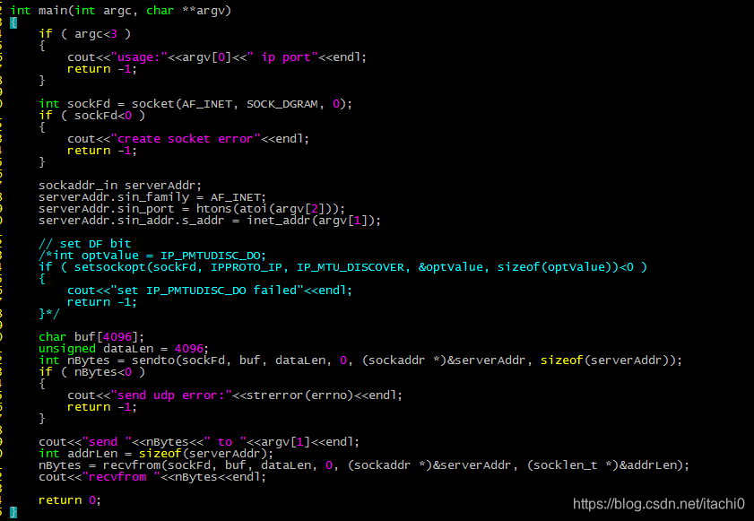Place cursor on the main function name
754x521 pixels.
click(x=53, y=10)
